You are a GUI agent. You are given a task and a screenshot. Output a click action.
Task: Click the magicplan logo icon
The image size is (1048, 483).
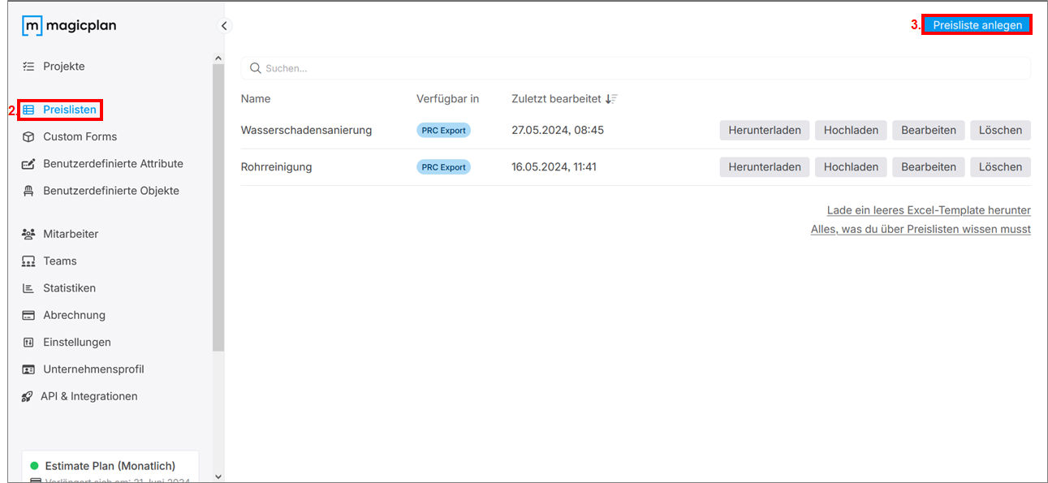(32, 26)
